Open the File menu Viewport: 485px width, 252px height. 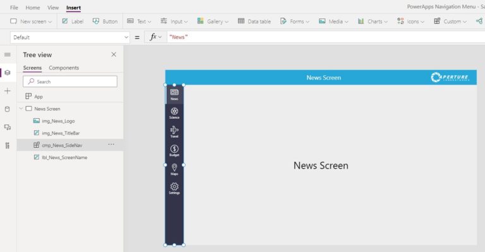[x=14, y=8]
